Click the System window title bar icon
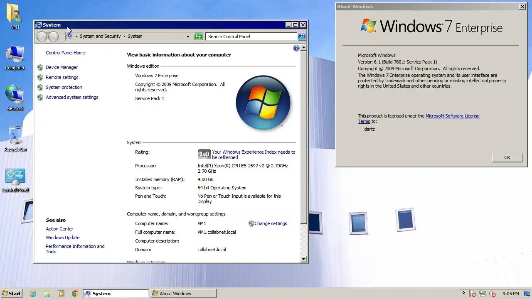 click(39, 25)
